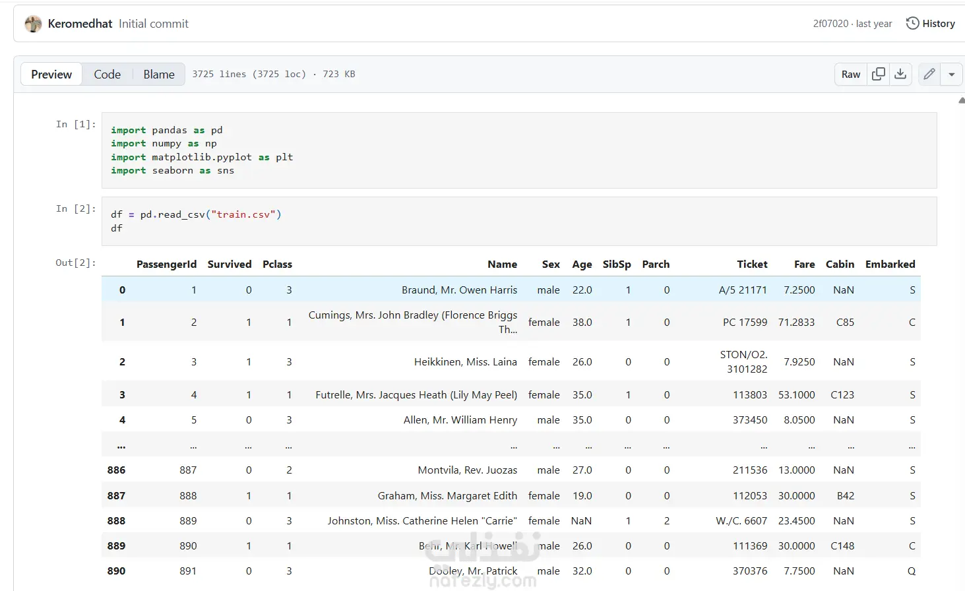
Task: Click cabin value C123
Action: 842,394
